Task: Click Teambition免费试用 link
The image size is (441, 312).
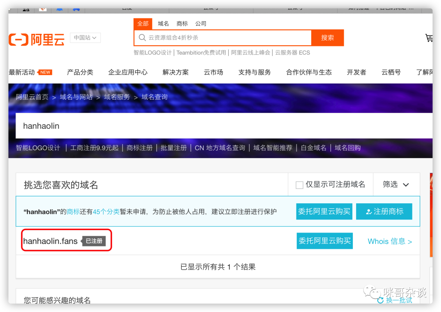Action: pos(201,53)
